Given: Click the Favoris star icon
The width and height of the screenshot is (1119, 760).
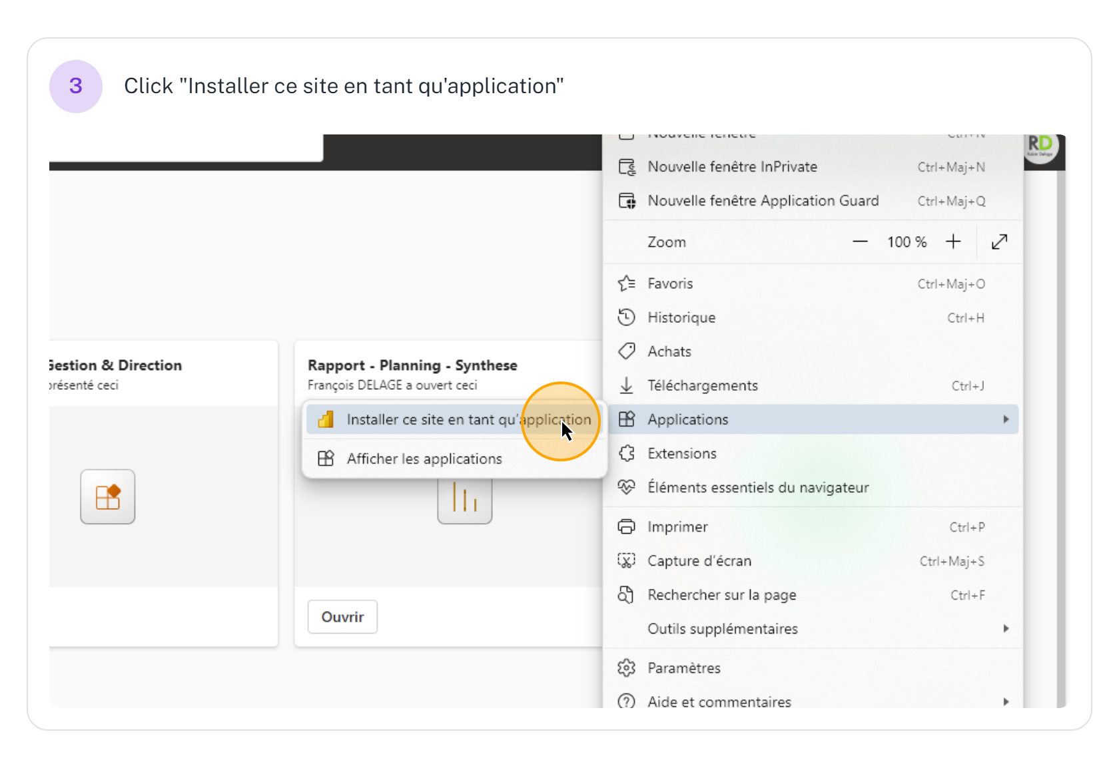Looking at the screenshot, I should (626, 284).
